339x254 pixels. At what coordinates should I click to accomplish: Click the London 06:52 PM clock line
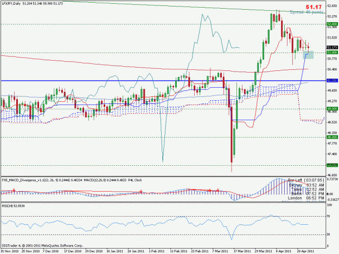click(x=306, y=198)
